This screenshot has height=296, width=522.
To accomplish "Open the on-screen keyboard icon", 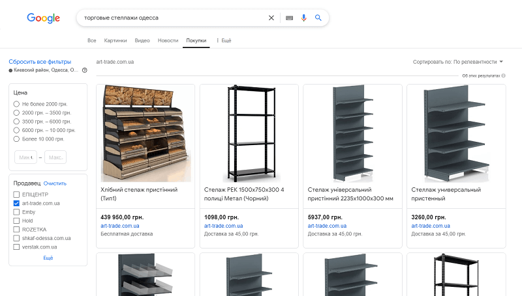I will point(289,18).
